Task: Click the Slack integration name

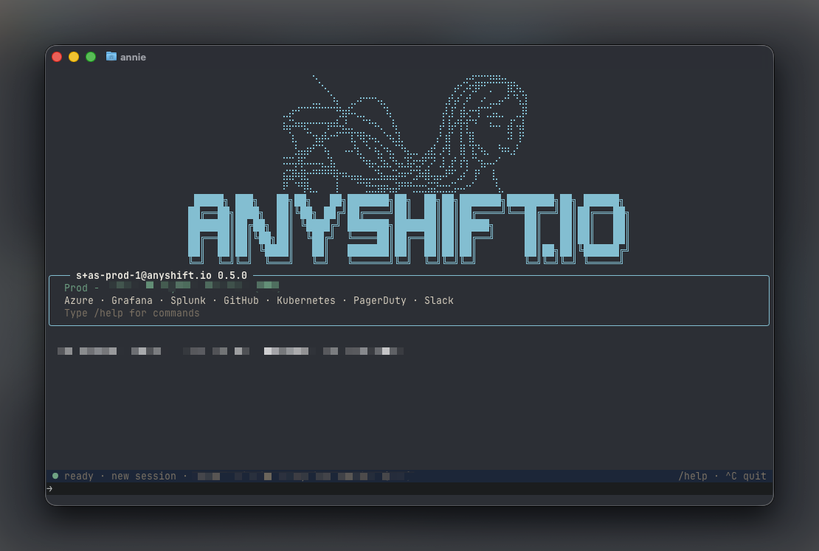Action: 439,300
